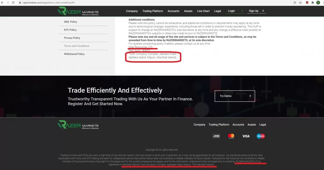Viewport: 324px width, 170px height.
Task: Open the Company menu in the top navigation
Action: point(132,11)
